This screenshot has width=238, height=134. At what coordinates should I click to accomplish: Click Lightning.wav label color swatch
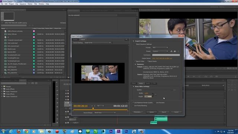pyautogui.click(x=34, y=67)
